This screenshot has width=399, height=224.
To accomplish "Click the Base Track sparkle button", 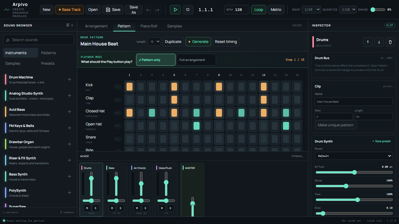I will coord(70,10).
